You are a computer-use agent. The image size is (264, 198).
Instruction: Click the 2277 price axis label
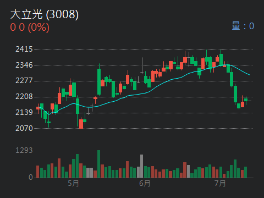[x=24, y=81]
